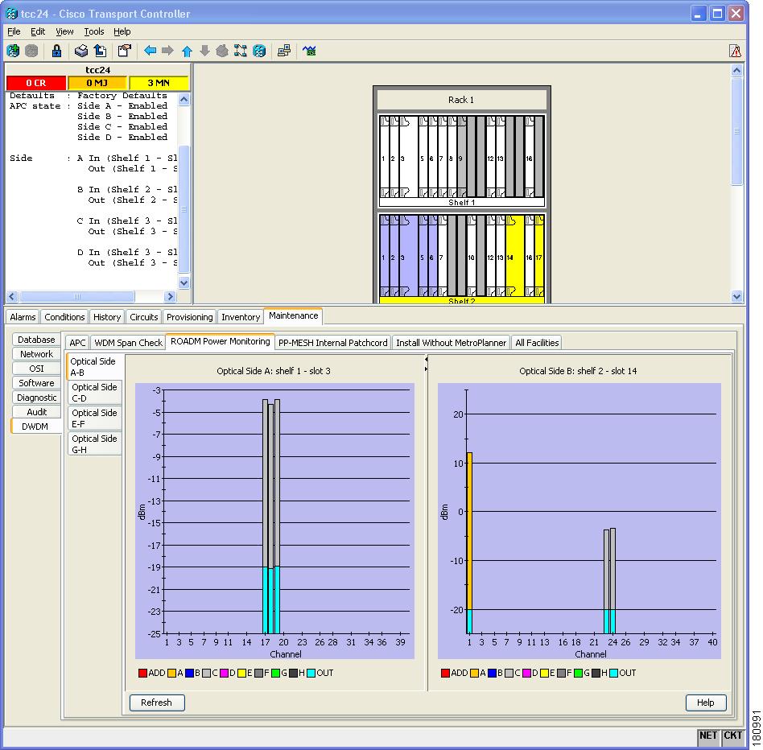Viewport: 763px width, 750px height.
Task: Go back using blue left arrow
Action: [151, 51]
